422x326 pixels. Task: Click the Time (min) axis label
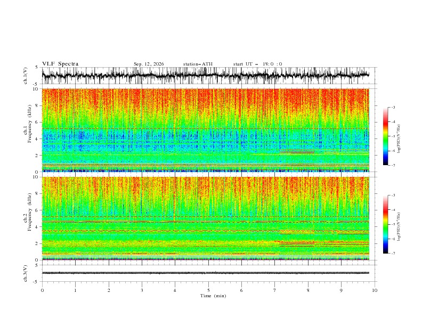(x=213, y=296)
